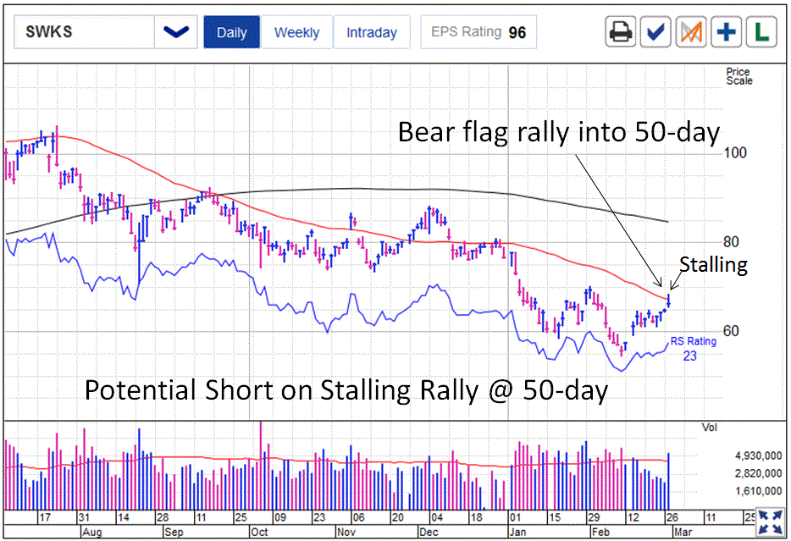Click the Aug month label
Image resolution: width=791 pixels, height=541 pixels.
point(91,532)
